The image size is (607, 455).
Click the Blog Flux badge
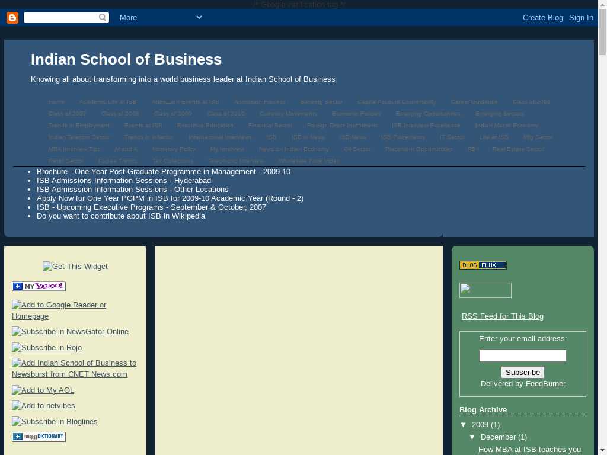[x=483, y=265]
